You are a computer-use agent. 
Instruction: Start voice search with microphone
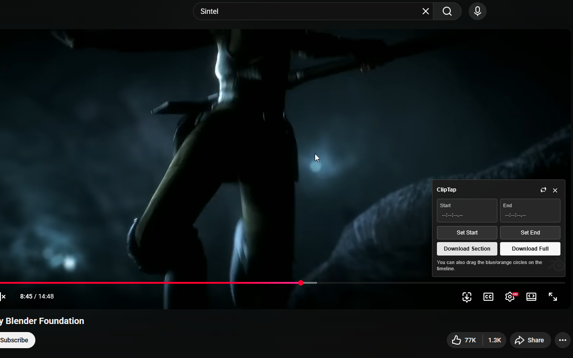tap(478, 11)
